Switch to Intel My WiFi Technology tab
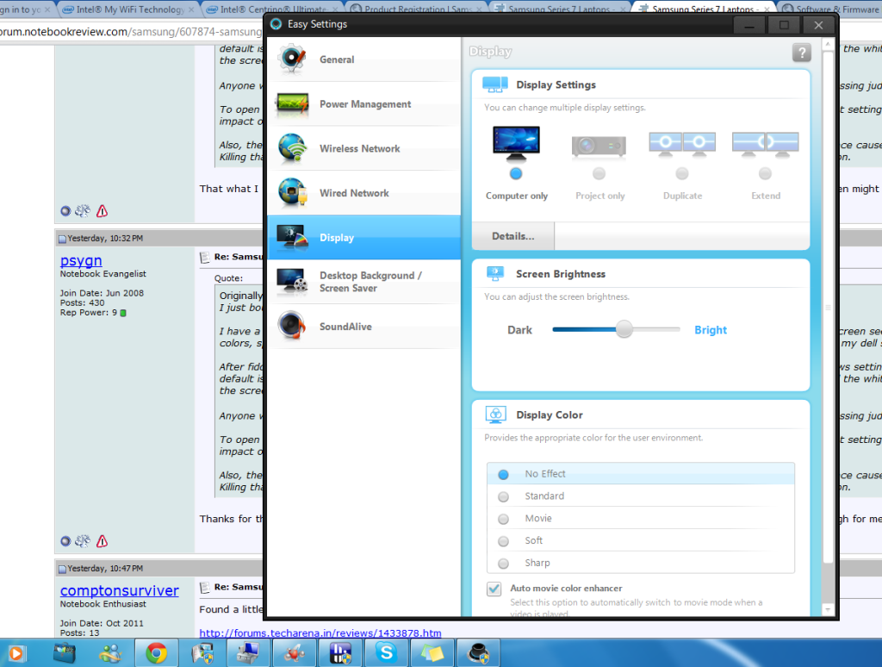882x667 pixels. (130, 9)
